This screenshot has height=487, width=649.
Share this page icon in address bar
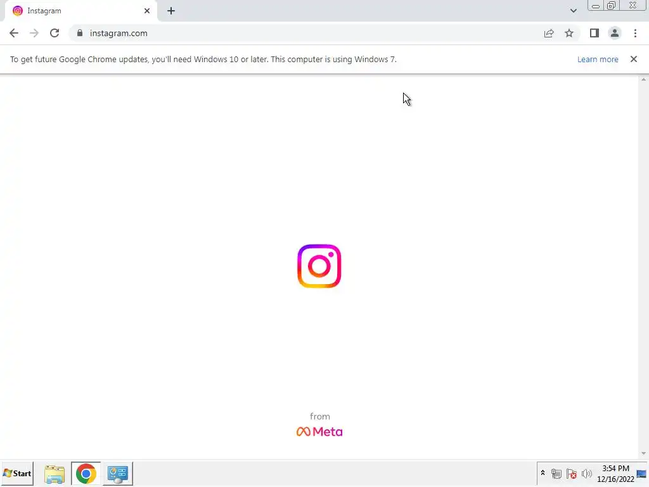tap(549, 33)
